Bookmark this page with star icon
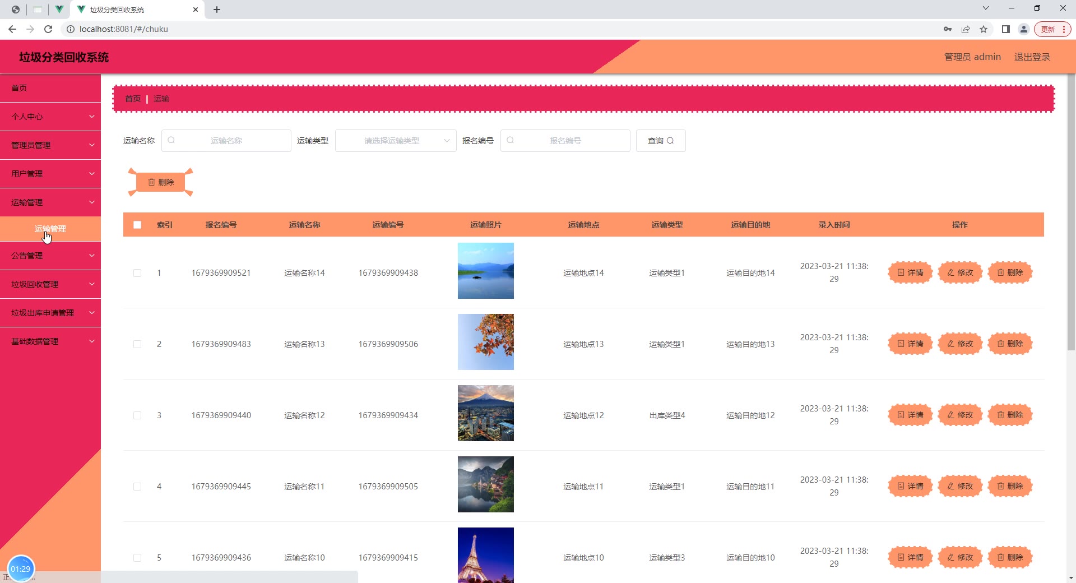The width and height of the screenshot is (1076, 583). click(984, 29)
